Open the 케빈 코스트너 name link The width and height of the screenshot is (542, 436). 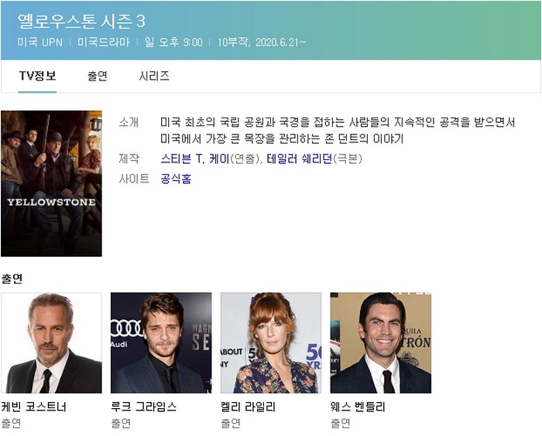tap(33, 407)
